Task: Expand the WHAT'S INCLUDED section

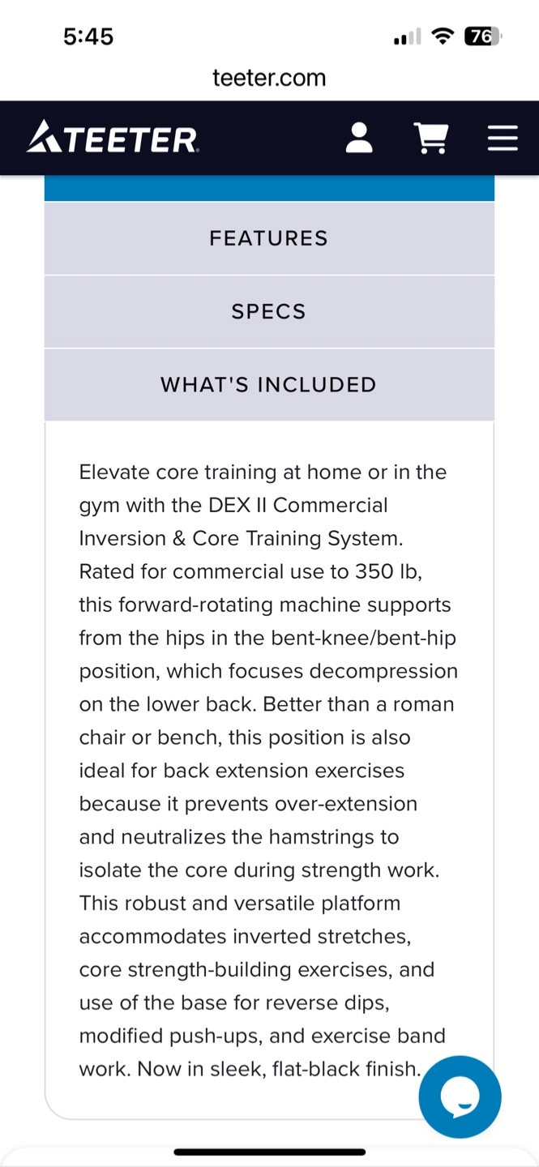Action: [x=269, y=385]
